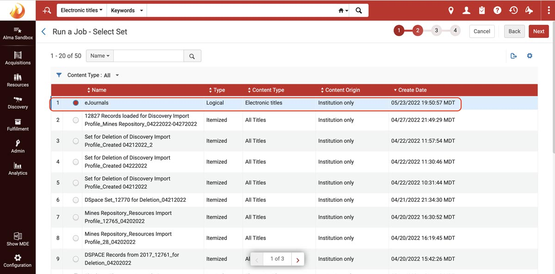Select radio for 12827 Records loaded set
555x274 pixels.
click(x=76, y=120)
